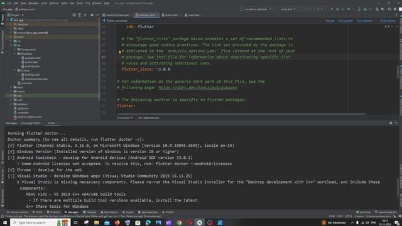This screenshot has height=226, width=402.
Task: Open File Explorer from the taskbar
Action: [96, 222]
